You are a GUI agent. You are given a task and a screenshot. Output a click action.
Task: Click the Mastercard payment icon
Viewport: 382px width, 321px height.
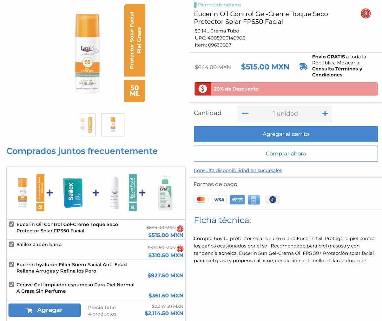point(201,200)
